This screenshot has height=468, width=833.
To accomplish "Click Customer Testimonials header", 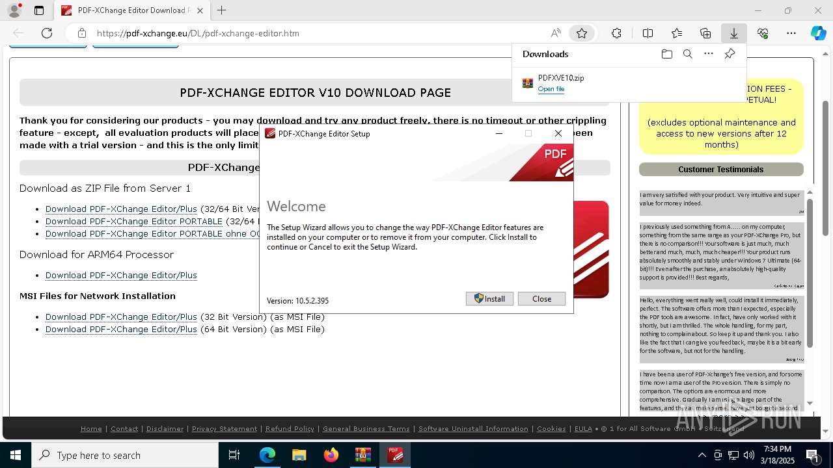I will (721, 170).
